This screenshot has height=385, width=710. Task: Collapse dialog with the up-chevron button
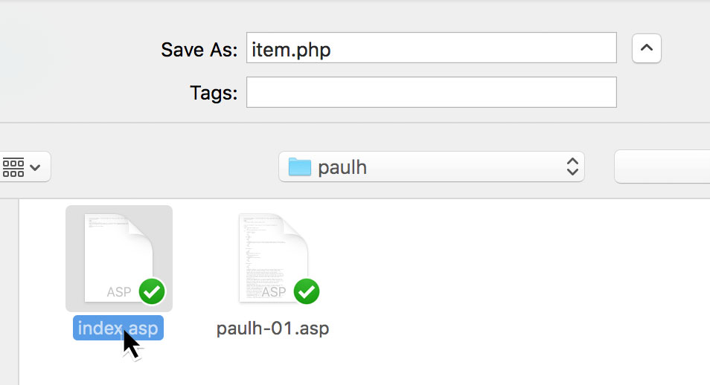click(647, 48)
